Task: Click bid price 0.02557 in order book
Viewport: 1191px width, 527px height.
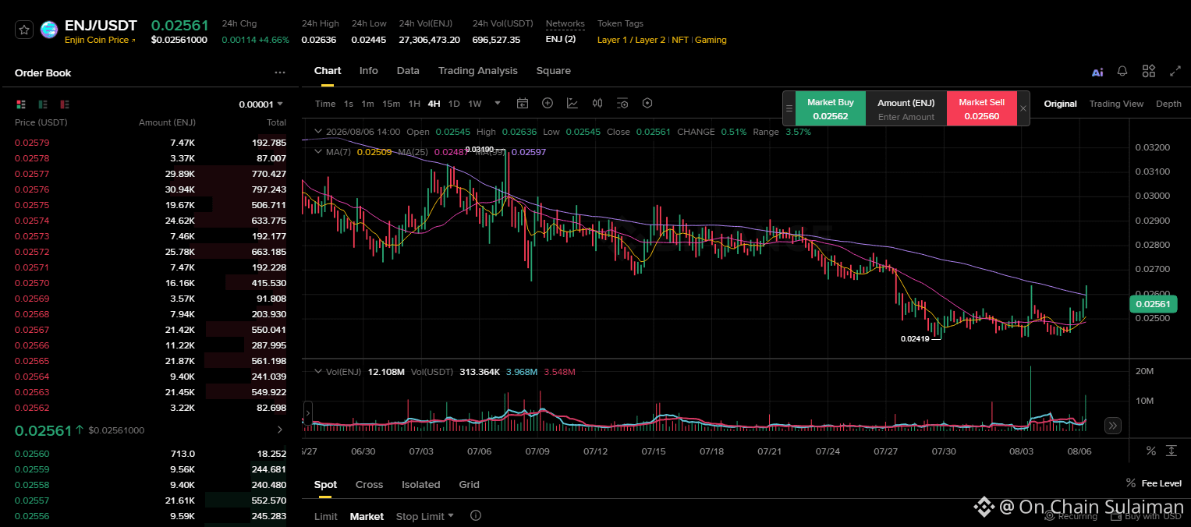Action: (32, 500)
